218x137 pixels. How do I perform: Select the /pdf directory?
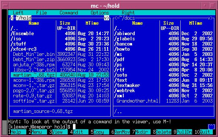click(x=164, y=59)
